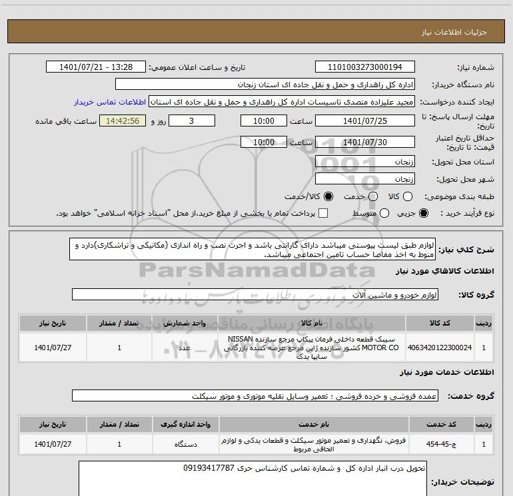Screen dimensions: 513x496
Task: Click the جزئیات اطلاعات نیاز header title
Action: 454,32
